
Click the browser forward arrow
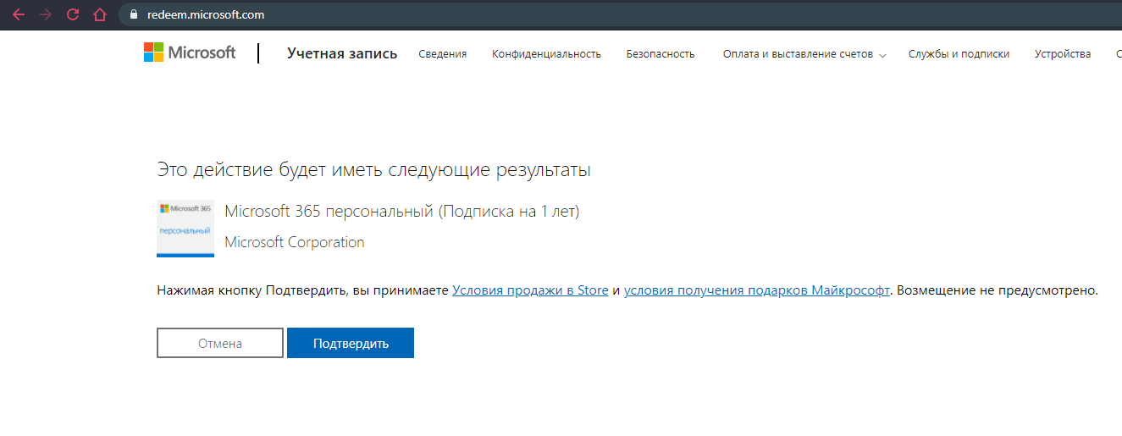click(46, 14)
